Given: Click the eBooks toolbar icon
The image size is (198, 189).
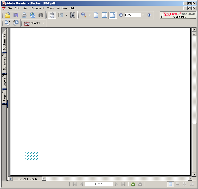Looking at the screenshot, I should coord(27,23).
